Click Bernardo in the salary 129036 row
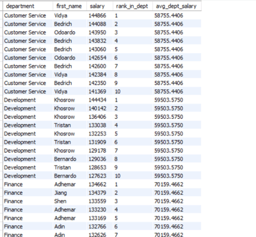 (65, 159)
